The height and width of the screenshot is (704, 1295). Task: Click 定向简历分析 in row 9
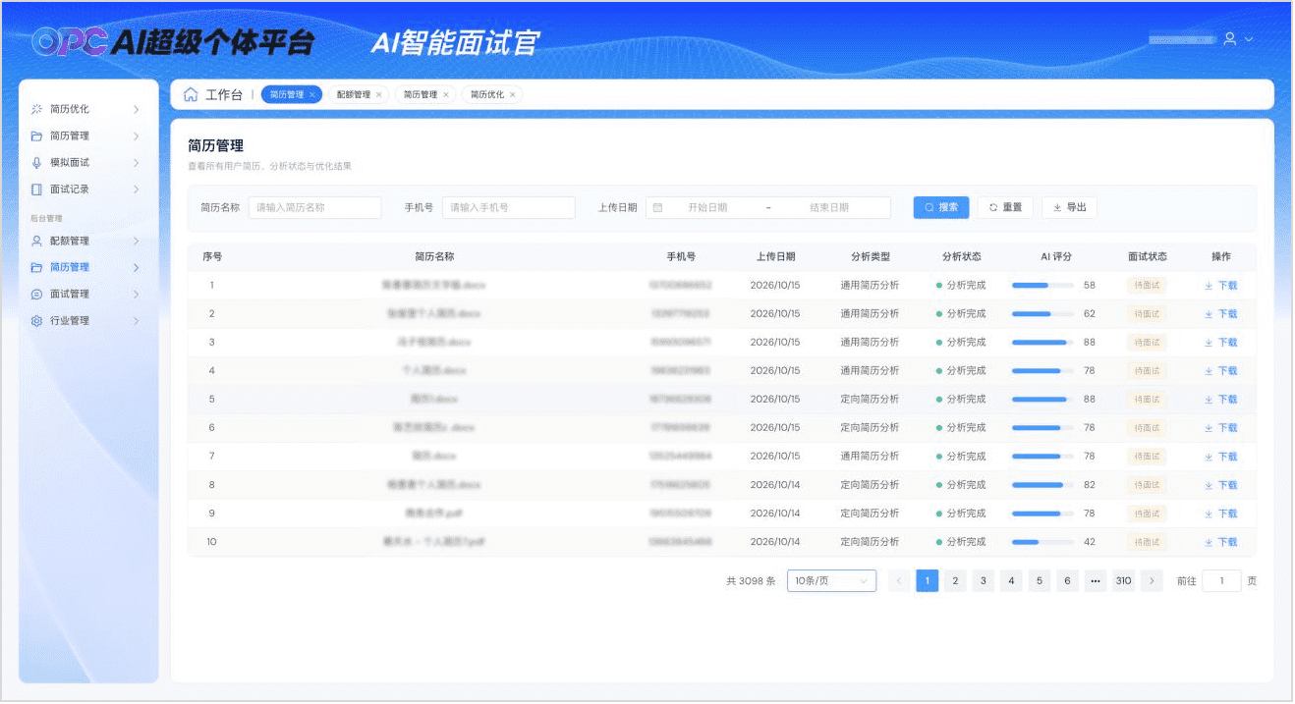[870, 514]
